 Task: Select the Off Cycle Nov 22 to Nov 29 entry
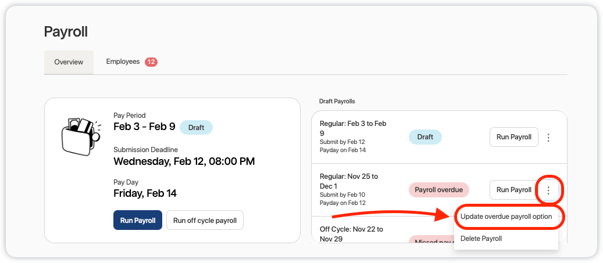coord(351,234)
